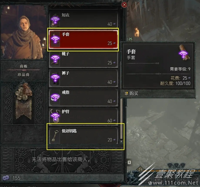This screenshot has height=187, width=200.
Task: Click the 靴子 boots item icon
Action: pos(55,59)
